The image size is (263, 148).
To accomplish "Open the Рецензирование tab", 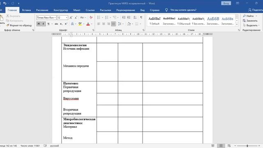I will (x=126, y=10).
